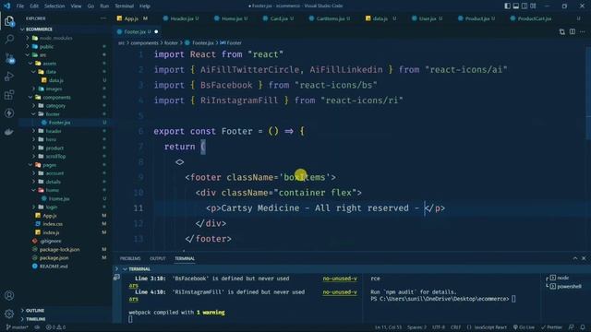The width and height of the screenshot is (591, 332).
Task: Select the node terminal instance
Action: [562, 278]
